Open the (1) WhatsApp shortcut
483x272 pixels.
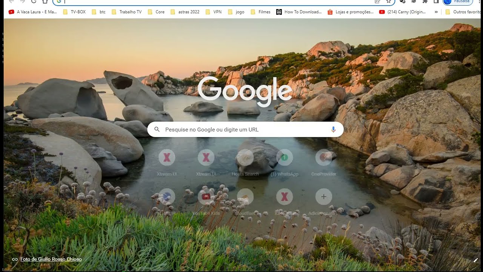pyautogui.click(x=285, y=162)
